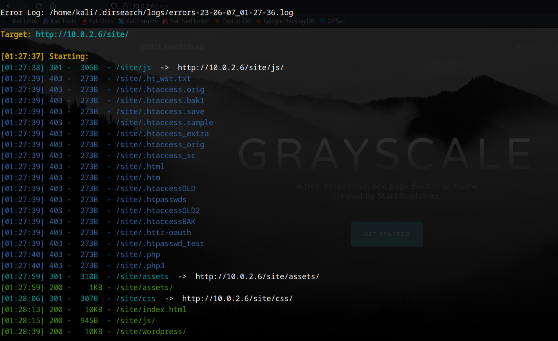Click the Start Bootstrap brand link
The width and height of the screenshot is (558, 341).
(x=172, y=47)
